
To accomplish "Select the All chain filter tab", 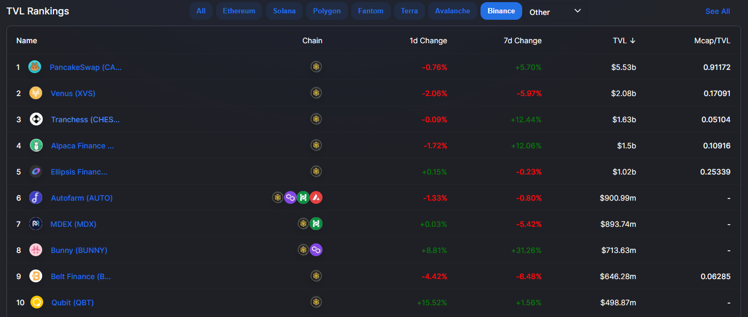I will click(x=201, y=11).
